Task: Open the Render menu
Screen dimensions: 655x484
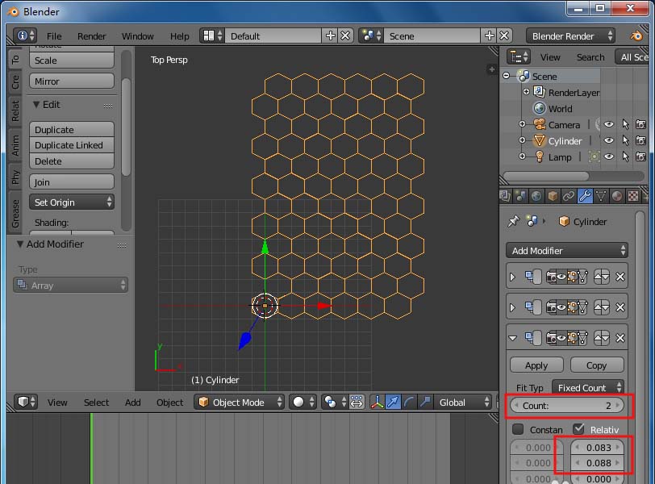Action: point(92,36)
